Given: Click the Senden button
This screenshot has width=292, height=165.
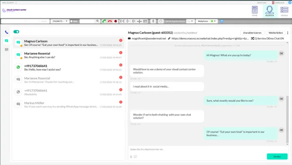Looking at the screenshot, I should click(x=277, y=156).
